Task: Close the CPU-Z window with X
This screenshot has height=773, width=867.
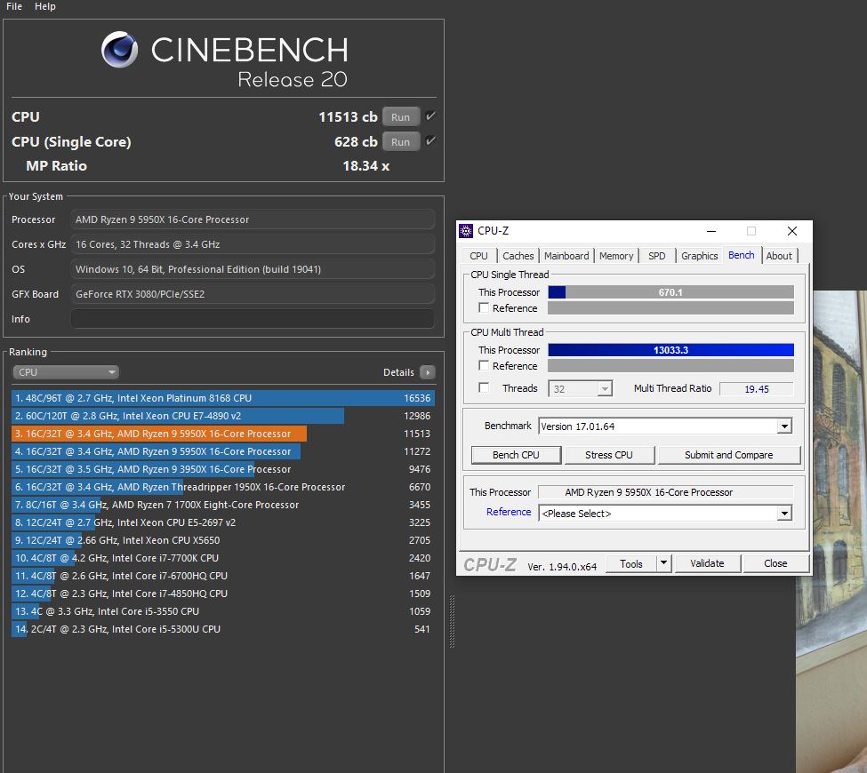Action: (x=791, y=231)
